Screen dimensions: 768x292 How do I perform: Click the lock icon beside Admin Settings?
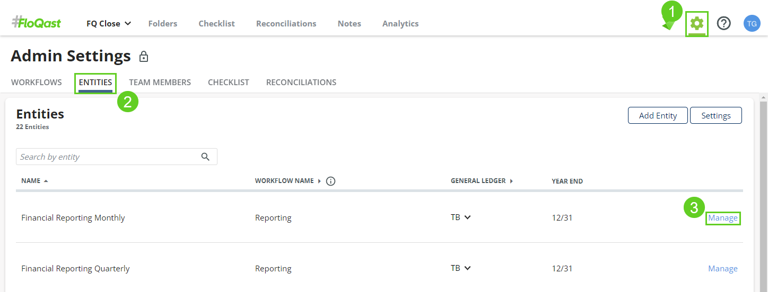(x=144, y=56)
